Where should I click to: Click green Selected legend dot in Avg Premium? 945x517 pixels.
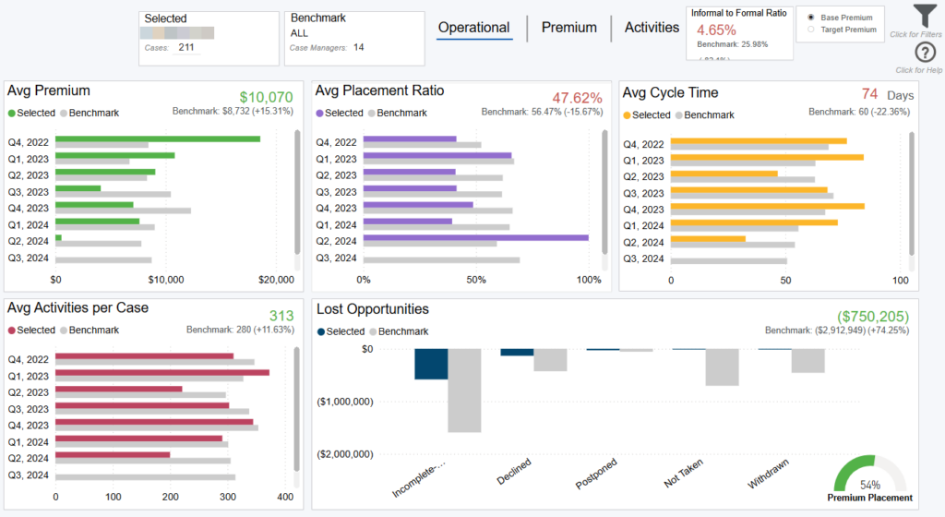pyautogui.click(x=12, y=114)
